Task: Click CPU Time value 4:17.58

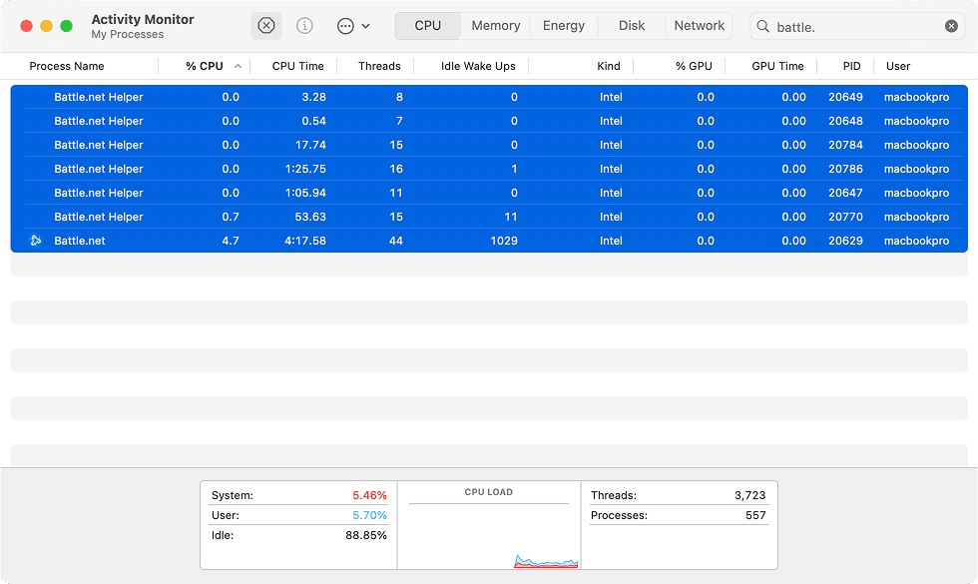Action: coord(305,241)
